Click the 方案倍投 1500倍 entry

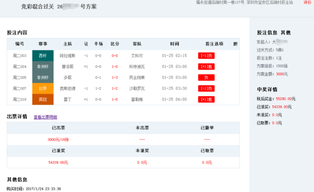[272, 66]
